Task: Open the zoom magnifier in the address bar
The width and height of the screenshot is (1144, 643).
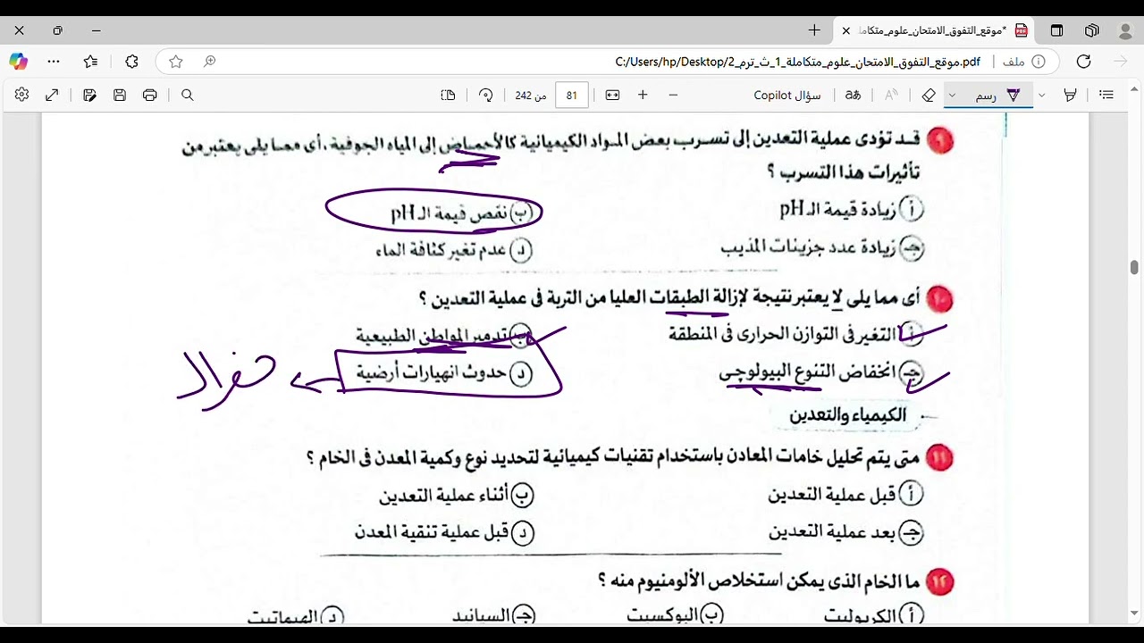Action: coord(209,62)
